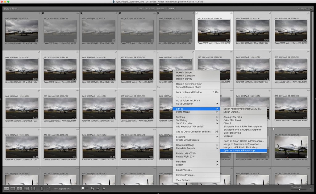The height and width of the screenshot is (194, 316).
Task: Expand the Develop Settings submenu
Action: pos(196,145)
